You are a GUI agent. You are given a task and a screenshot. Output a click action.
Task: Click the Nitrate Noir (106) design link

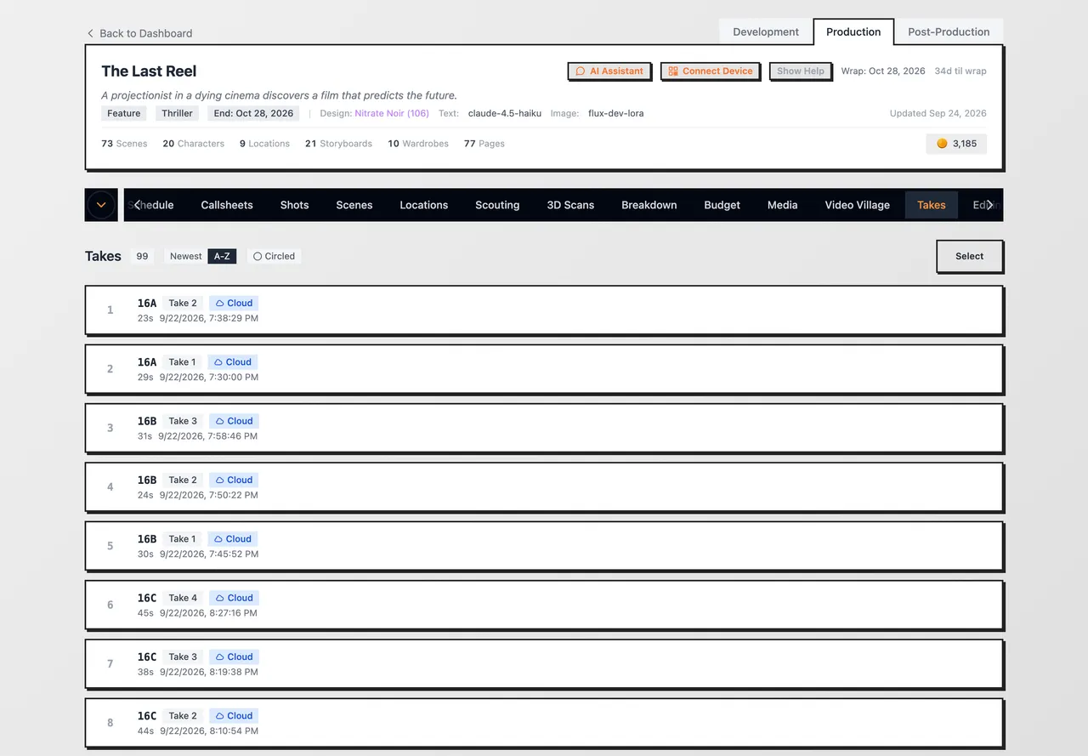[392, 113]
